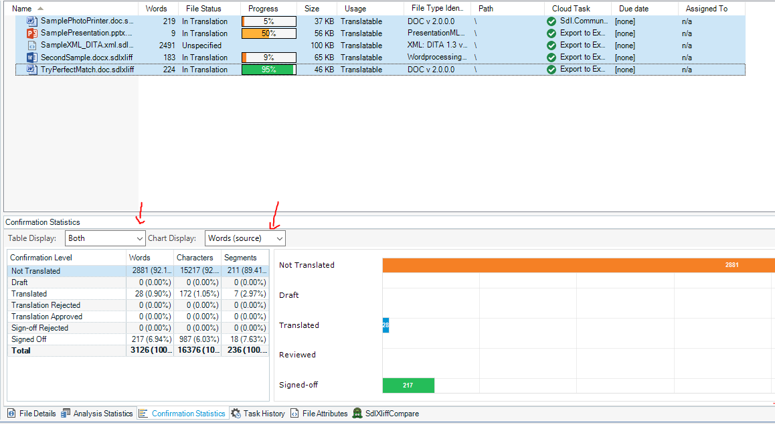Open the Chart Display dropdown

click(245, 238)
